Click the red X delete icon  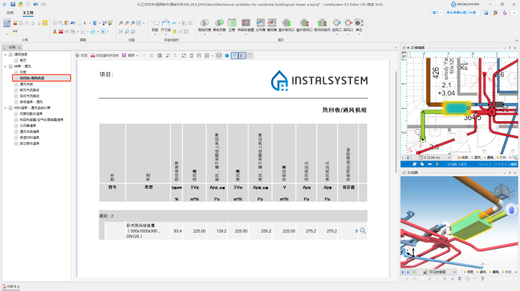[x=60, y=31]
